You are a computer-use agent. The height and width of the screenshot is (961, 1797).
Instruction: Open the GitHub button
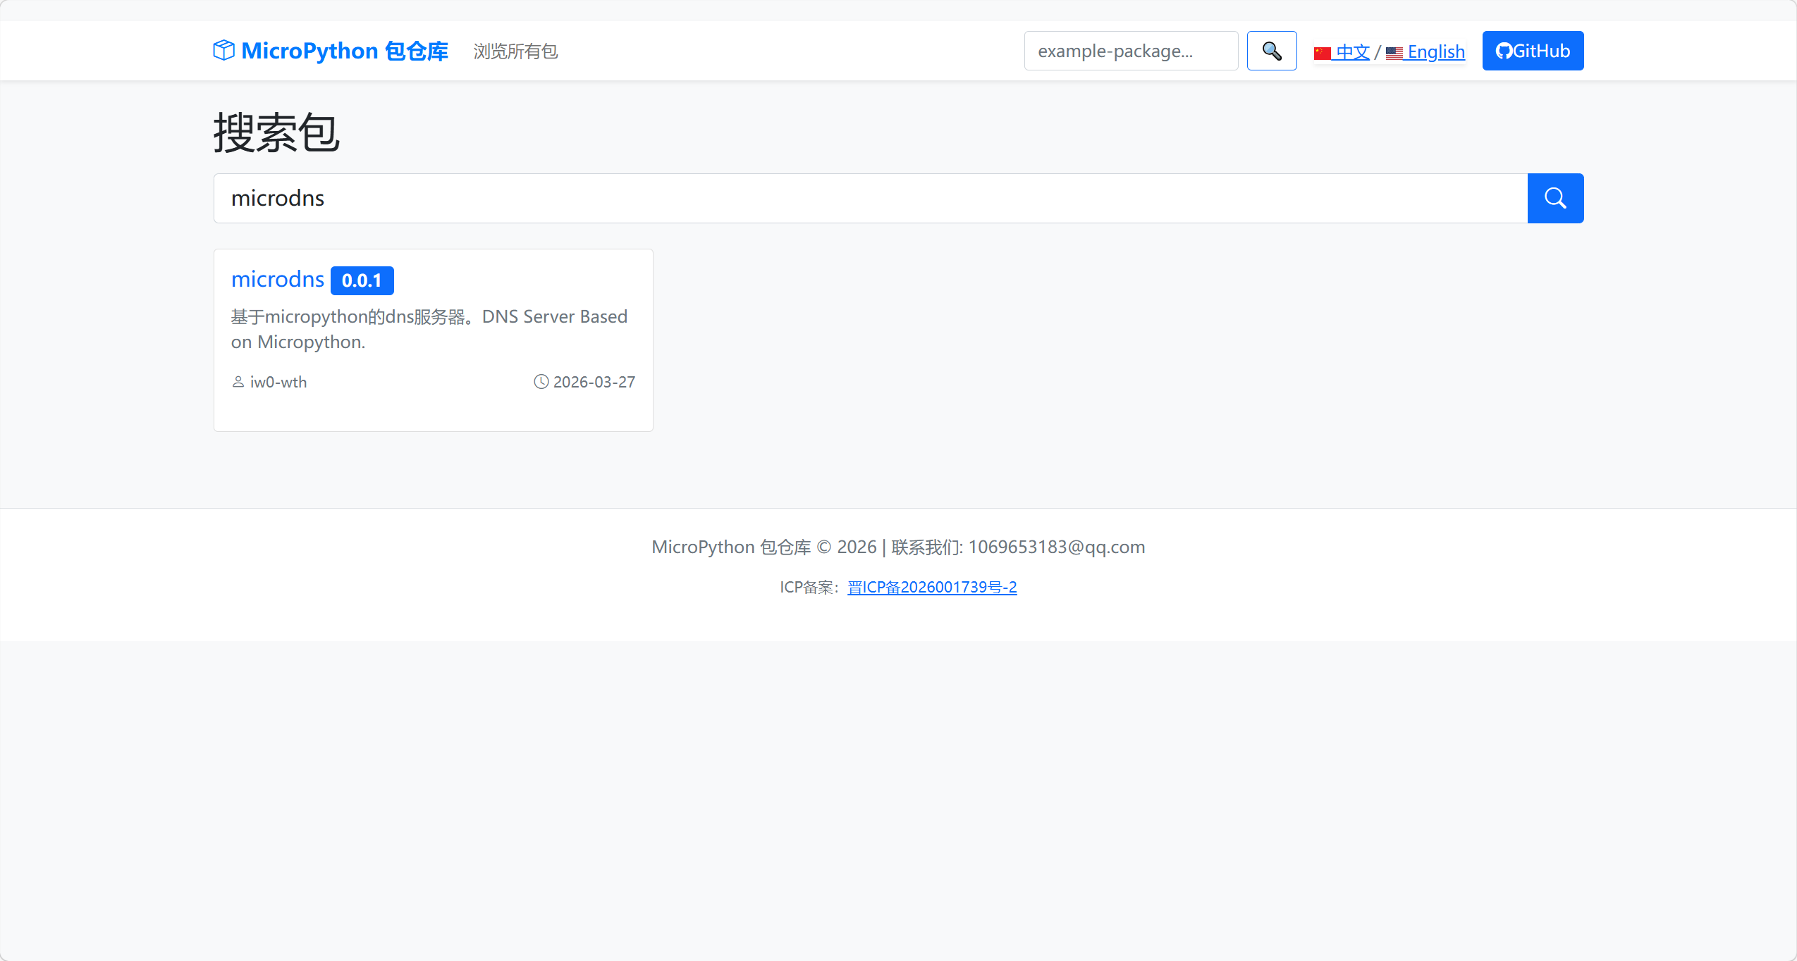click(1532, 51)
